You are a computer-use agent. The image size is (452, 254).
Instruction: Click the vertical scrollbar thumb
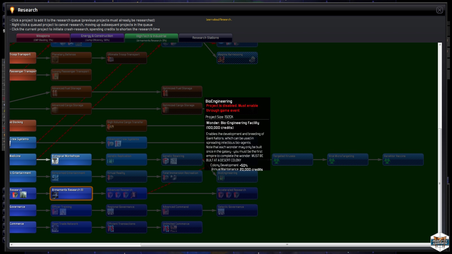(x=440, y=183)
